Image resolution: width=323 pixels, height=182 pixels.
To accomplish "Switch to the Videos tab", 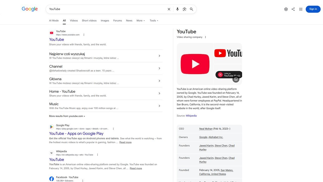I will (x=74, y=21).
